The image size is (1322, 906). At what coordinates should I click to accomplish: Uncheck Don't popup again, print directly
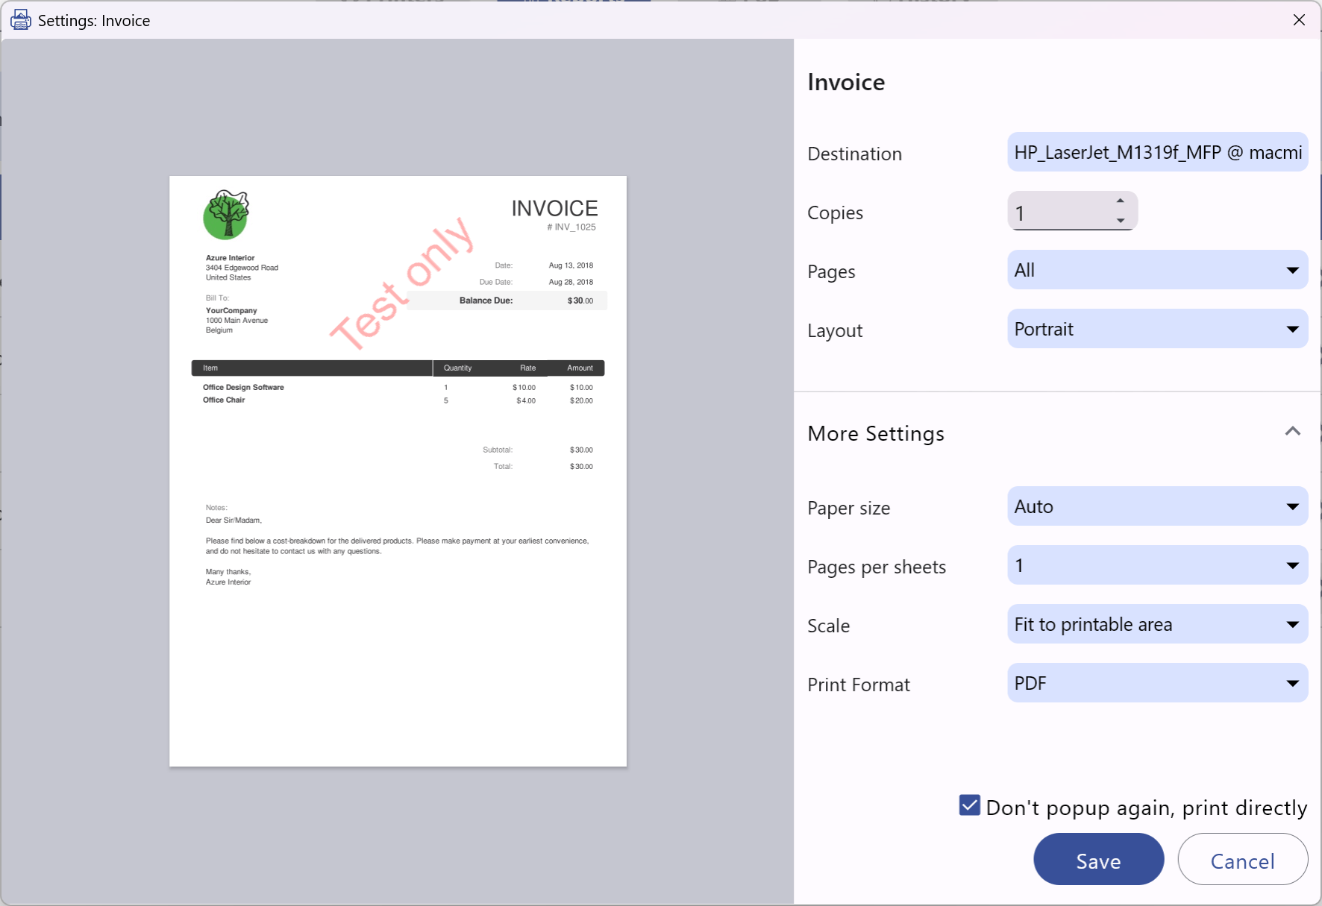(x=968, y=806)
